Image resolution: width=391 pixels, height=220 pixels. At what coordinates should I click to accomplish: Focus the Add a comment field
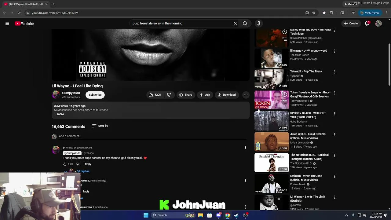[152, 136]
